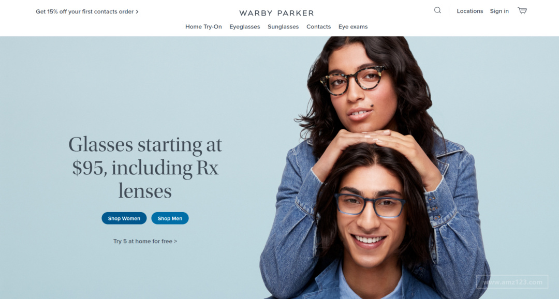Image resolution: width=559 pixels, height=299 pixels.
Task: Click the Glasses starting at $95 headline
Action: point(145,168)
